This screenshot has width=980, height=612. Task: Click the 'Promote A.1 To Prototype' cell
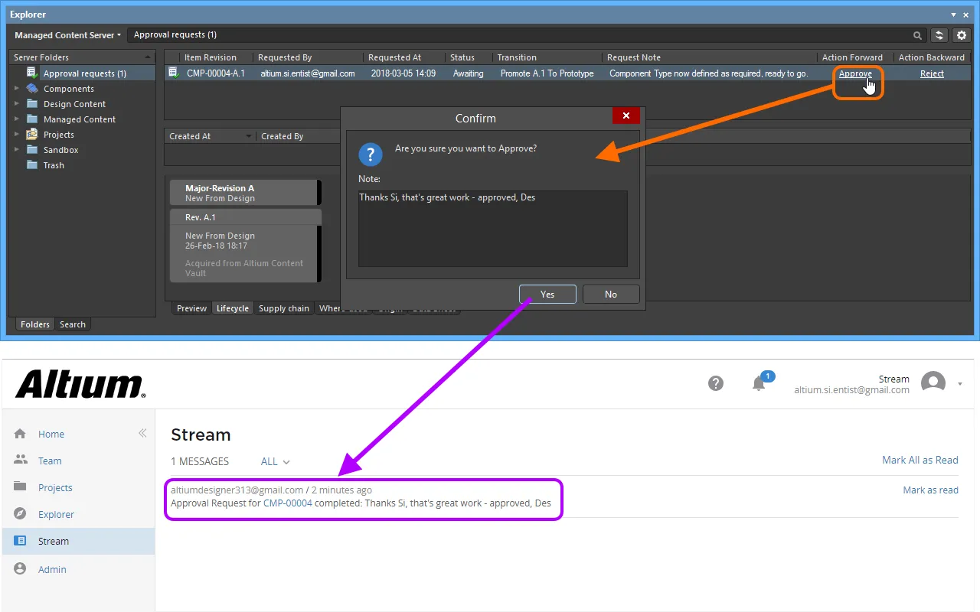tap(547, 73)
